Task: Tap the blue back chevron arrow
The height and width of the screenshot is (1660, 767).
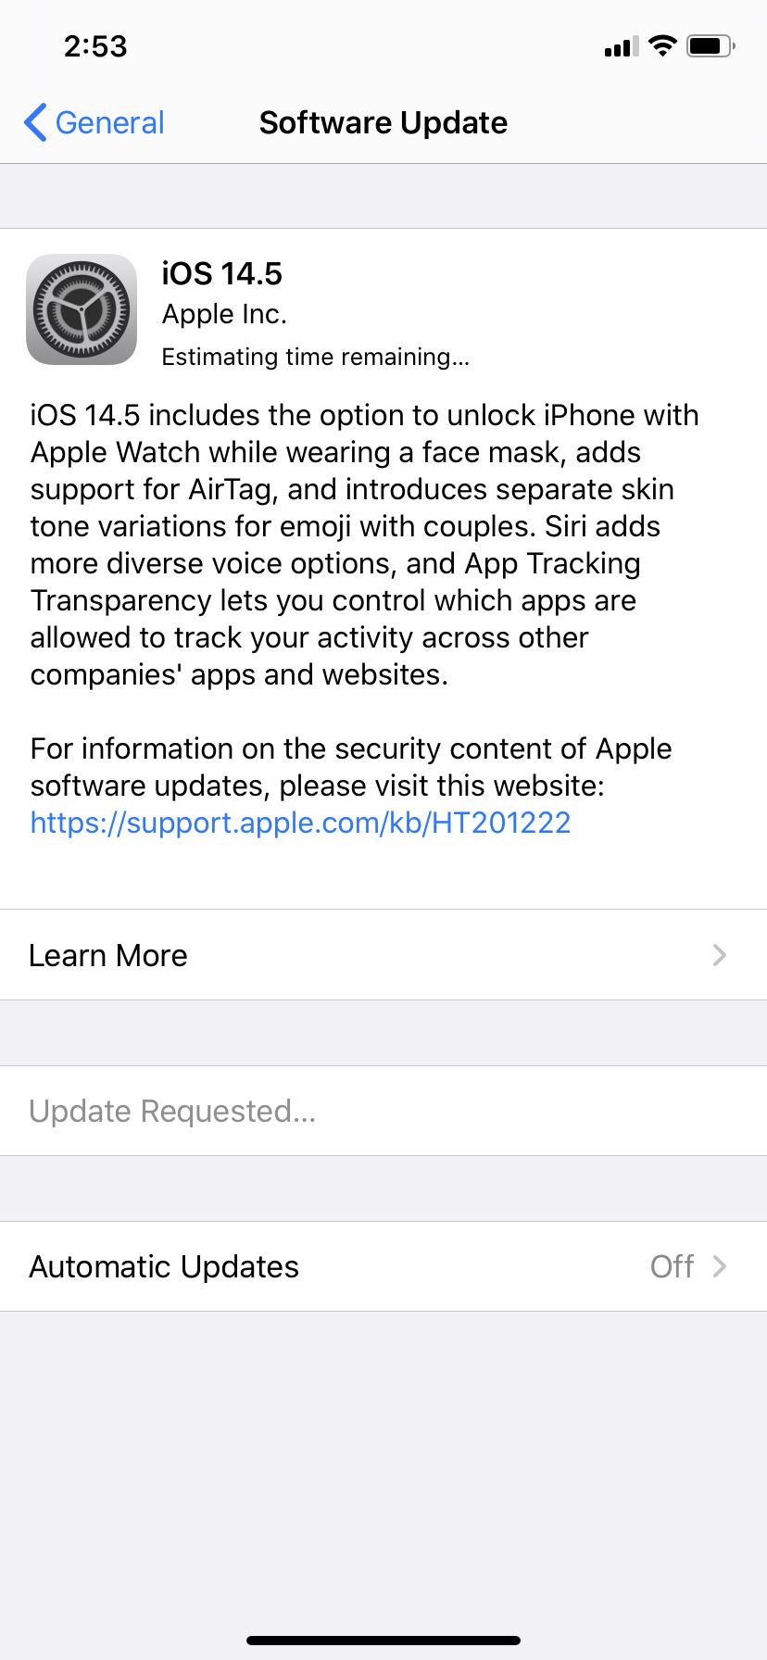Action: 35,122
